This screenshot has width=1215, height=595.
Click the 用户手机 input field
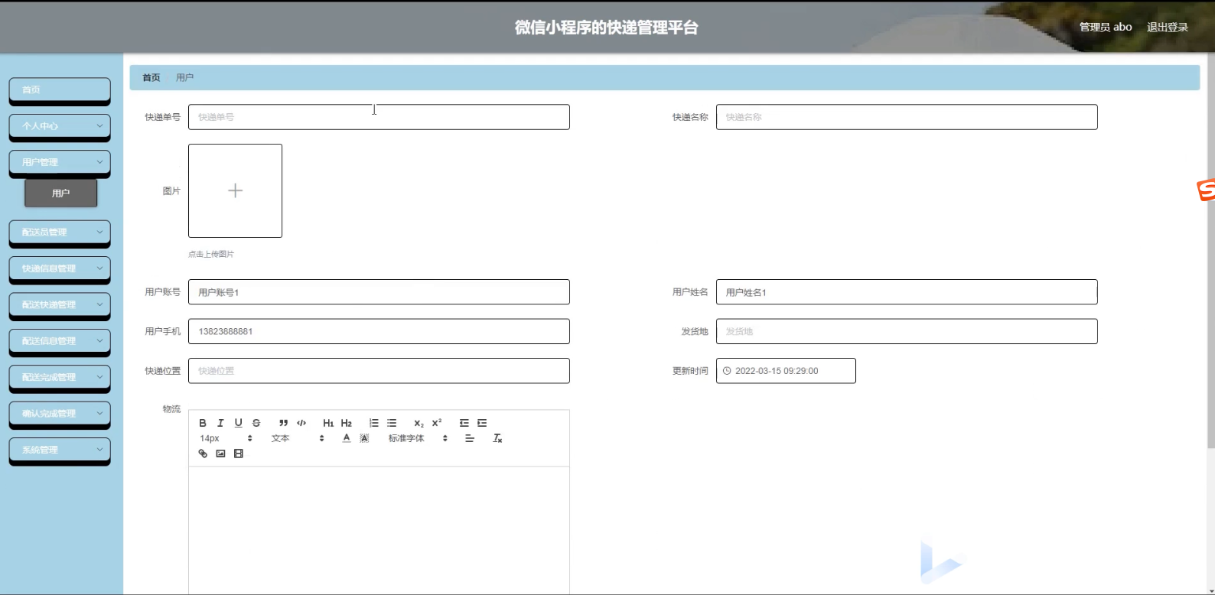click(x=379, y=331)
